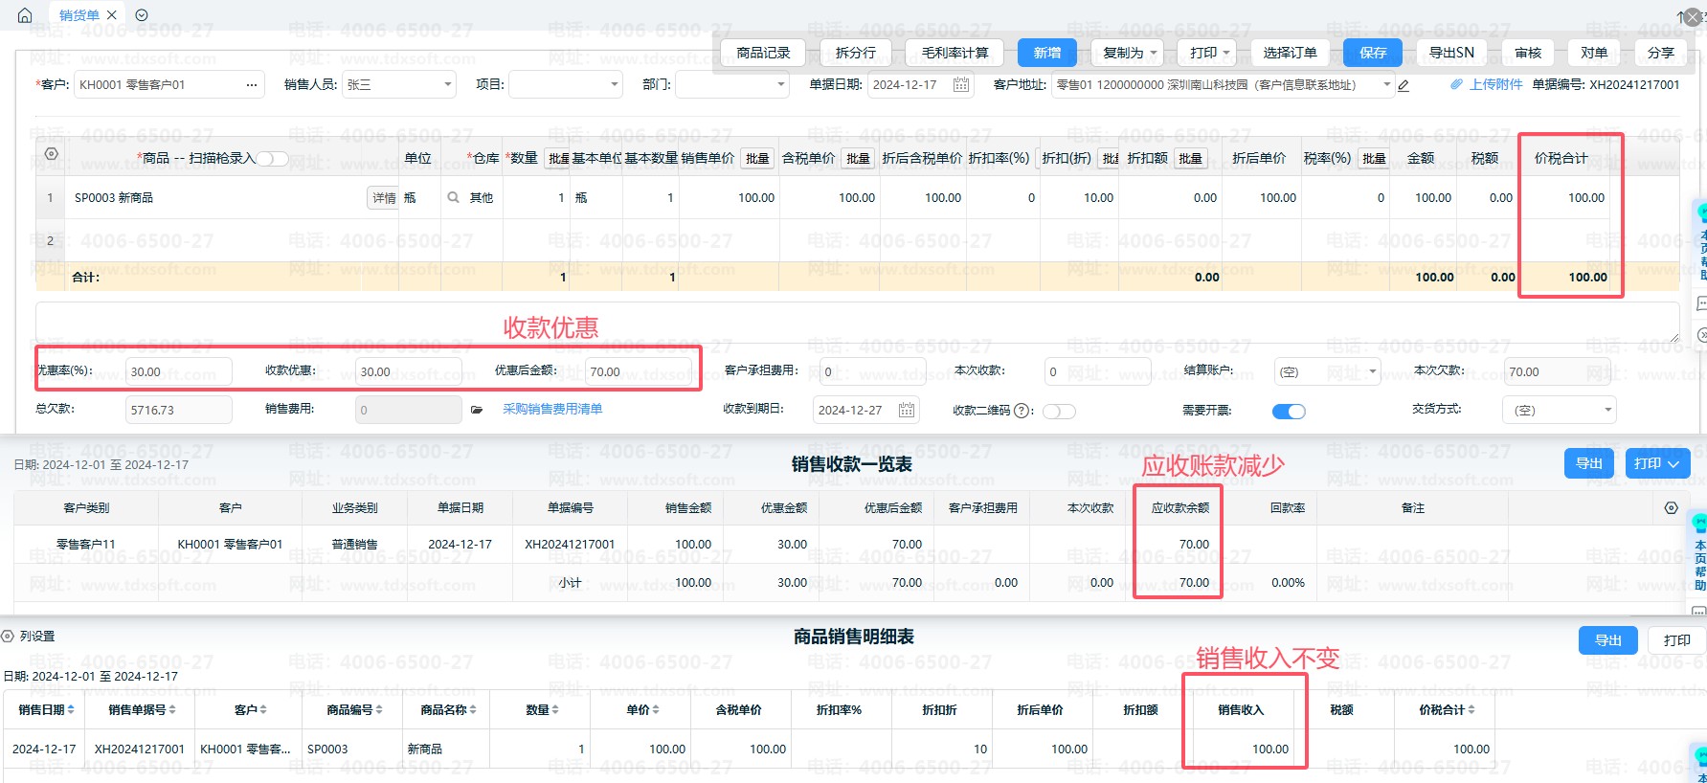The image size is (1707, 783).
Task: Toggle the 扫描枪录入 switch
Action: [272, 159]
